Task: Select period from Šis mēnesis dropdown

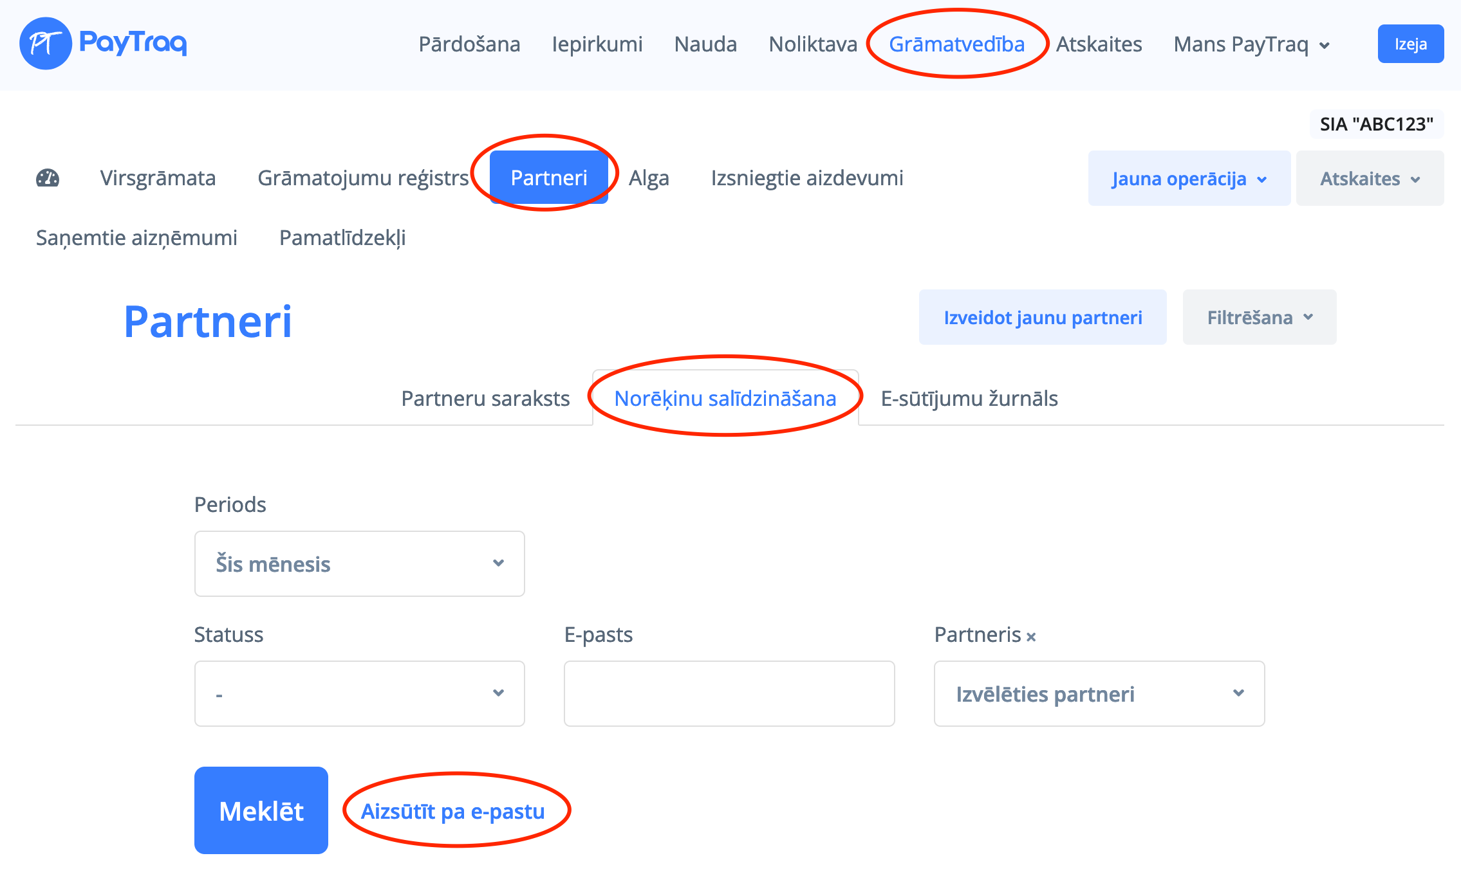Action: click(x=359, y=564)
